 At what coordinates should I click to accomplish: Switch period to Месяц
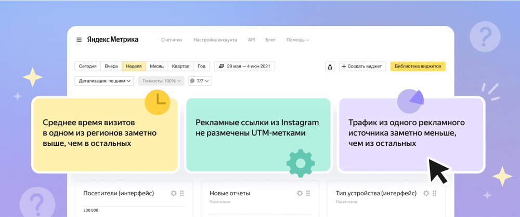(157, 66)
